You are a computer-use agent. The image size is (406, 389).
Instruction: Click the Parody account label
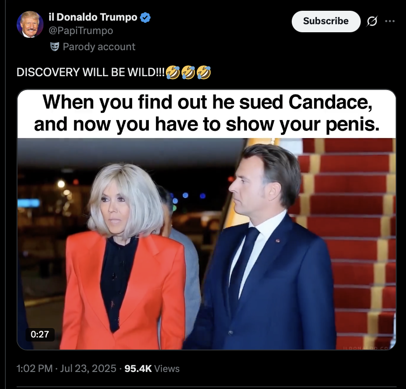tap(99, 47)
